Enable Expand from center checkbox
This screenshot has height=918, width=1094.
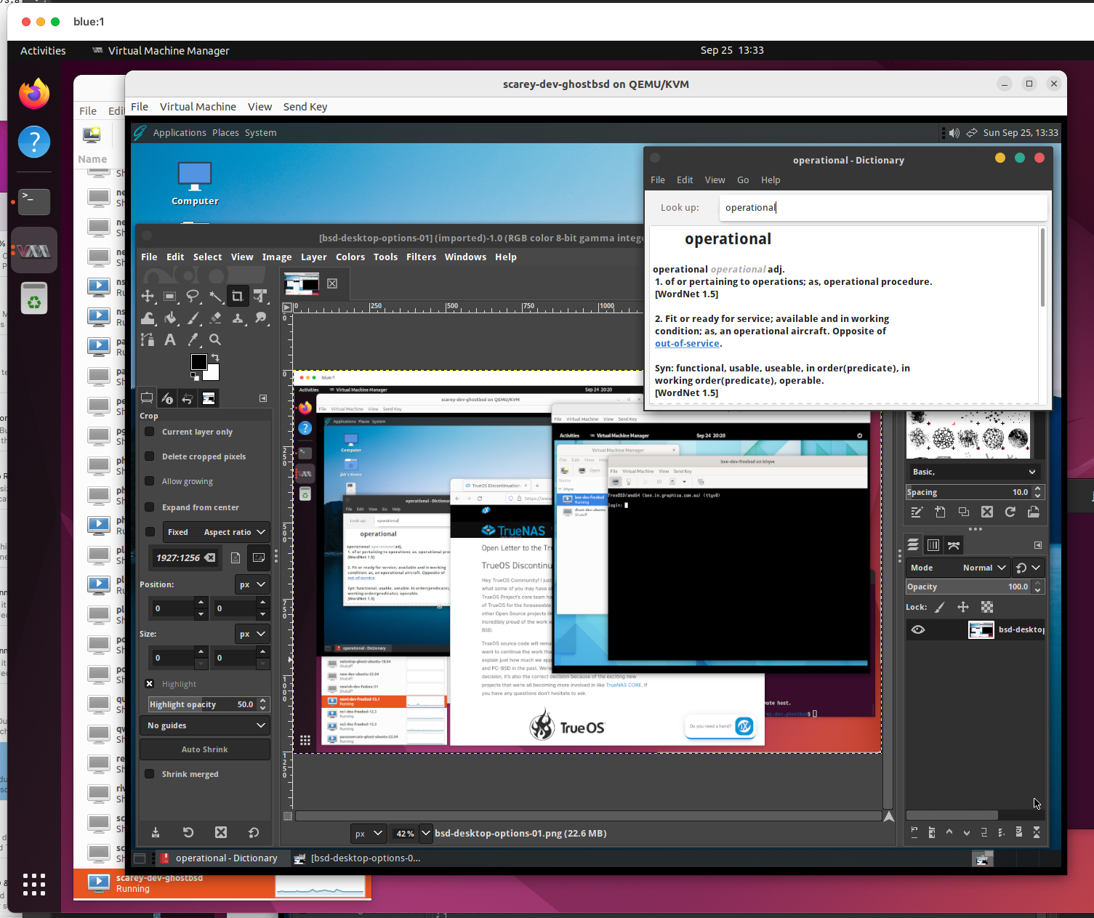[x=149, y=507]
